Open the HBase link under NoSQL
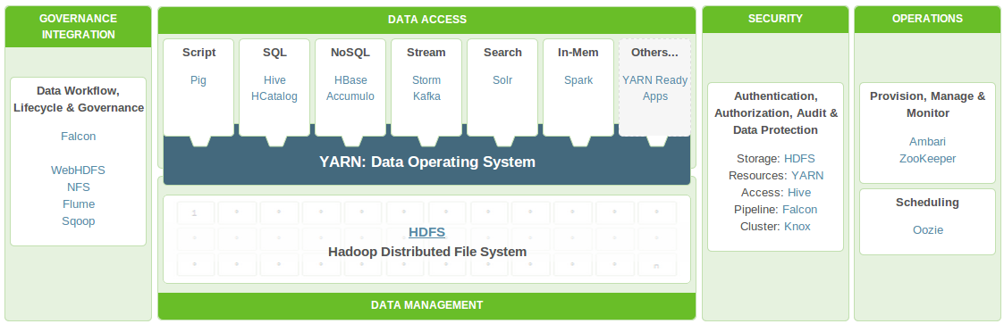This screenshot has width=1004, height=324. 350,80
